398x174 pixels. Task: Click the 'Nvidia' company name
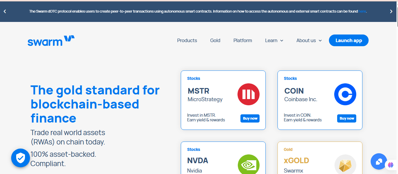(195, 170)
